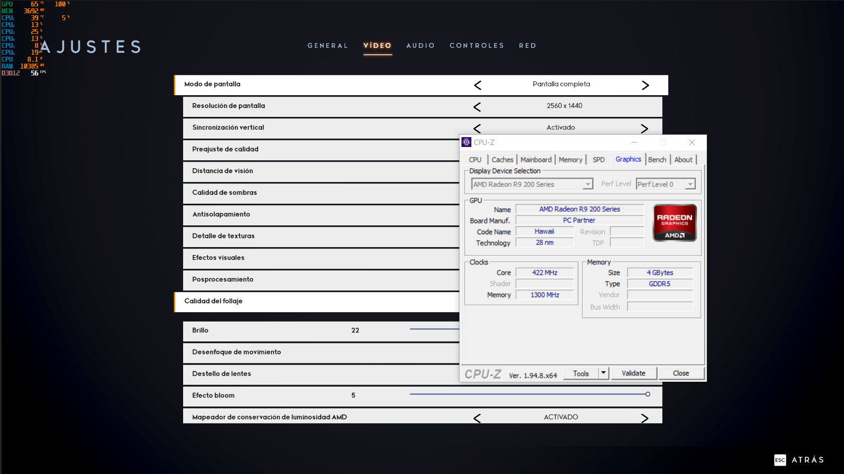Click left arrow for Modo de pantalla
The image size is (844, 474).
click(477, 85)
